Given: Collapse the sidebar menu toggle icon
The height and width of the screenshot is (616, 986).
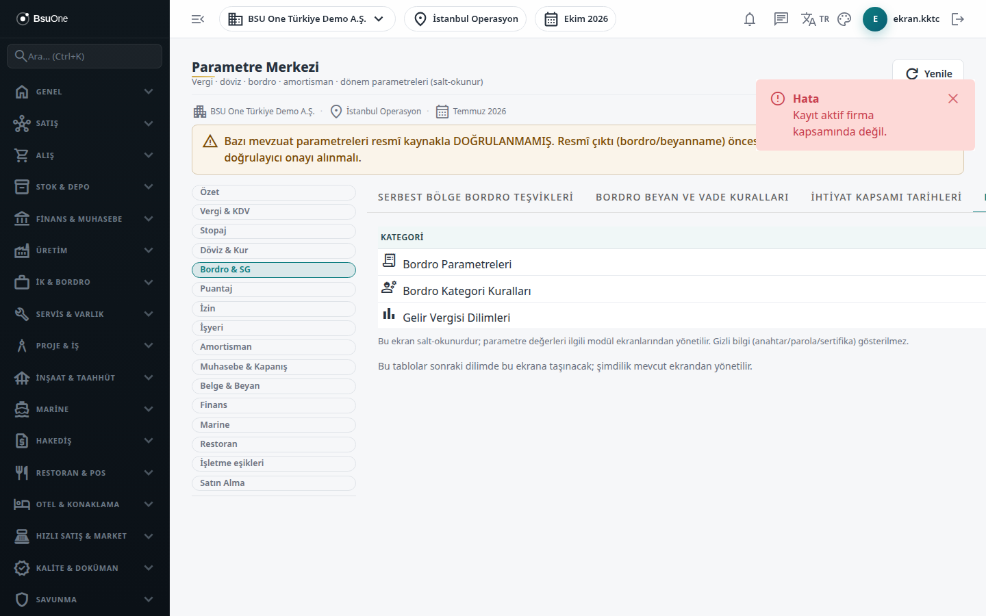Looking at the screenshot, I should 198,19.
